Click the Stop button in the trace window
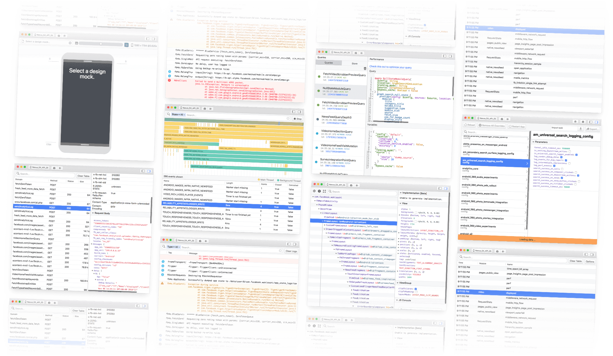Screen dimensions: 613x356 point(298,119)
